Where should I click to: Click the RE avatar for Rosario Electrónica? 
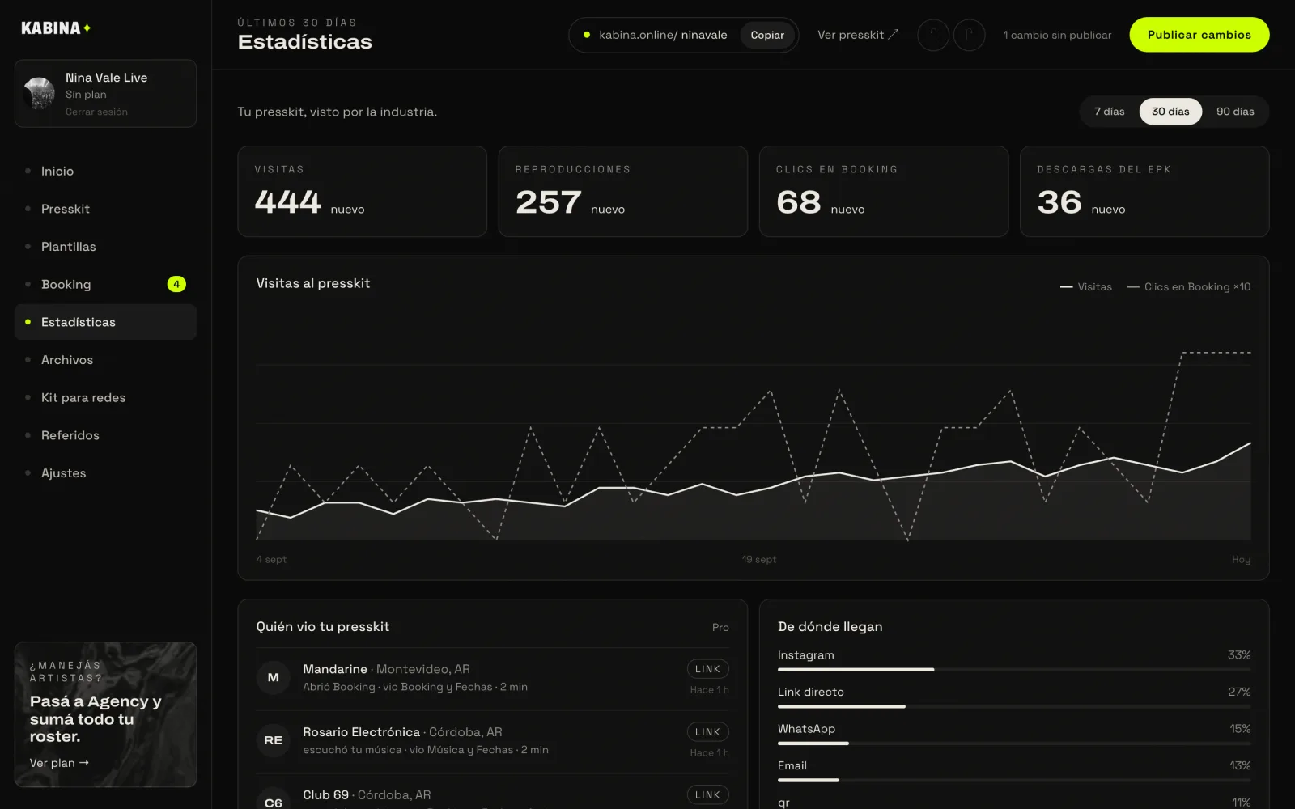click(274, 740)
